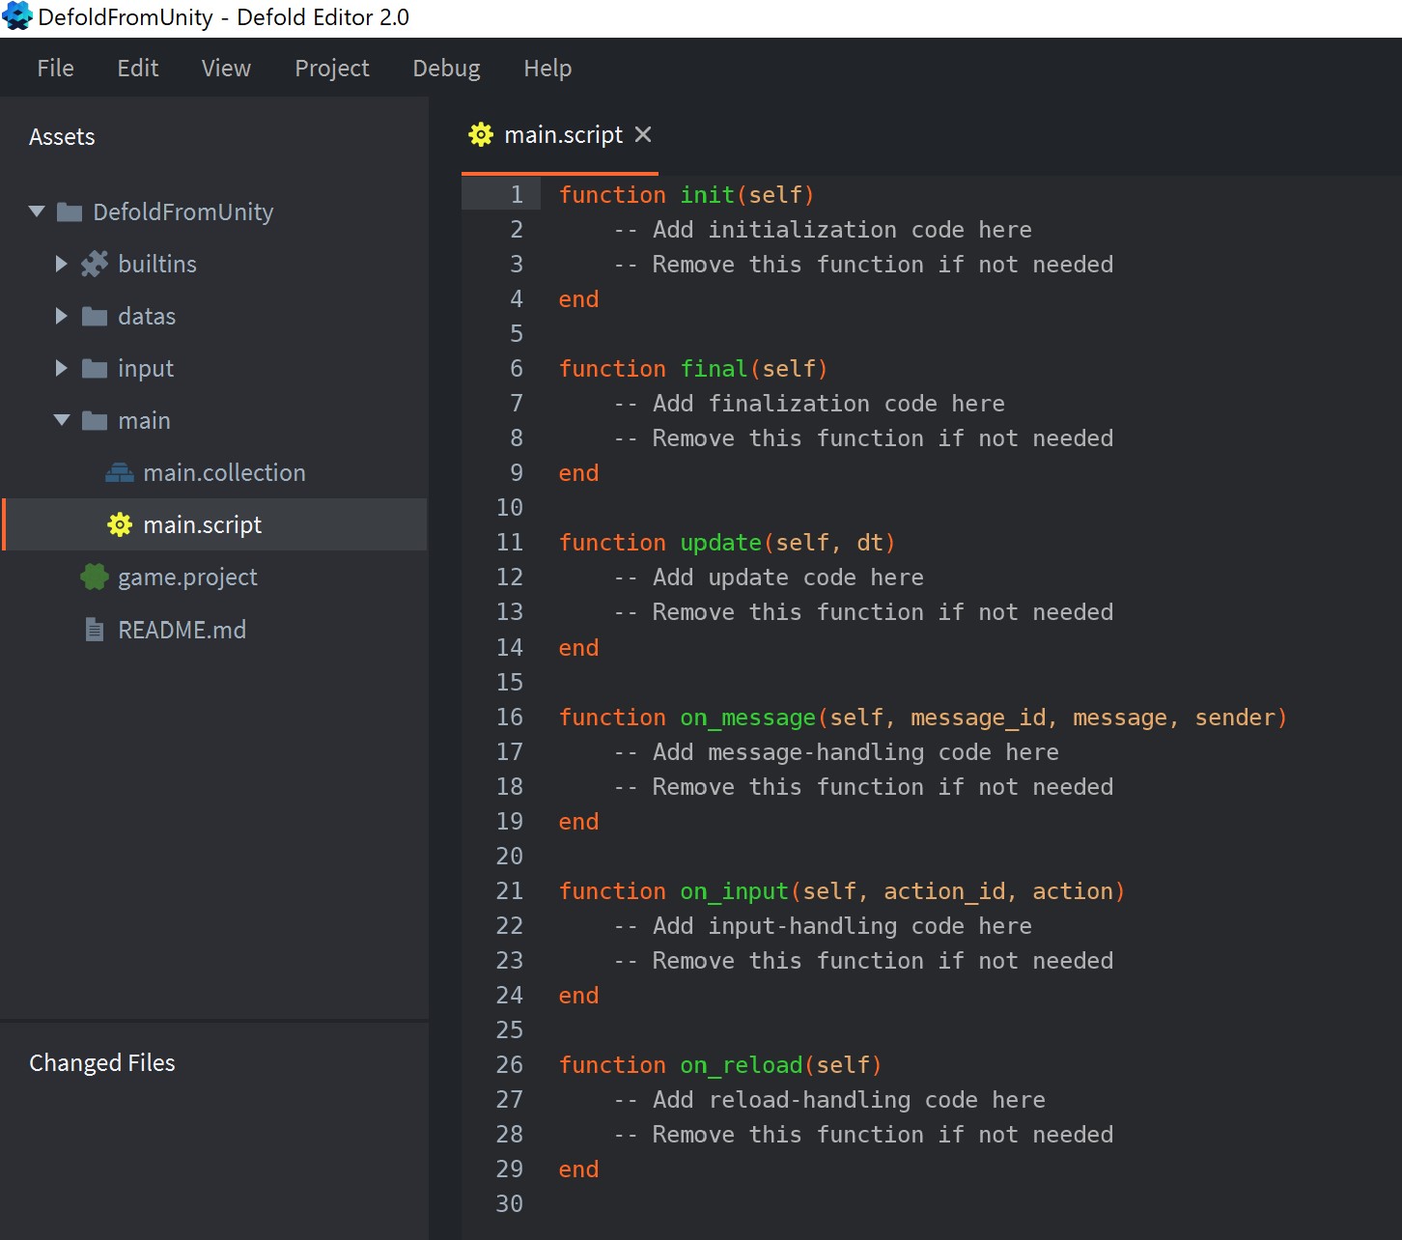Expand the builtins folder arrow
The height and width of the screenshot is (1240, 1402).
coord(62,264)
